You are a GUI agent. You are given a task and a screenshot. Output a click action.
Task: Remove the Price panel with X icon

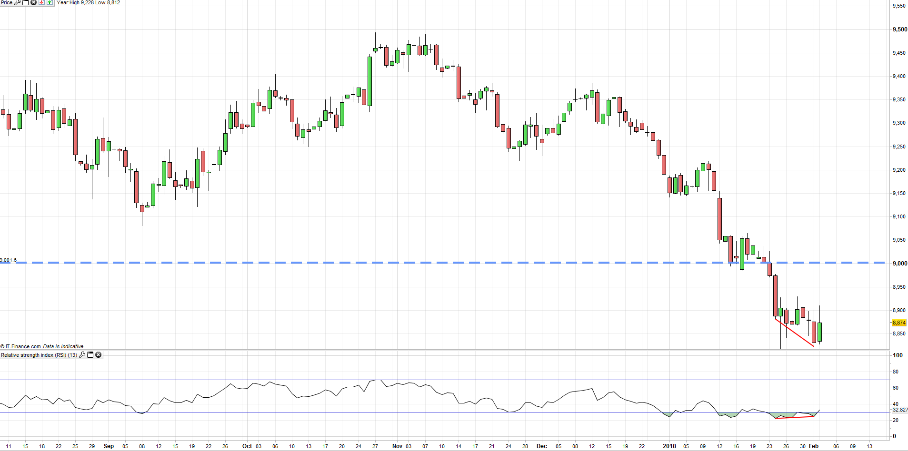tap(33, 2)
